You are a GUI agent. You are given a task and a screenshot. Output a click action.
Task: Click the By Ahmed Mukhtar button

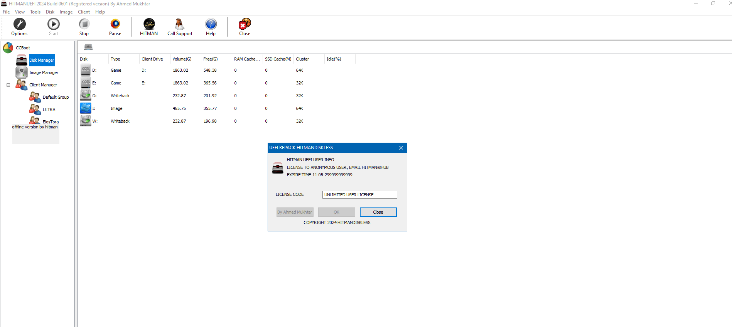pyautogui.click(x=295, y=212)
